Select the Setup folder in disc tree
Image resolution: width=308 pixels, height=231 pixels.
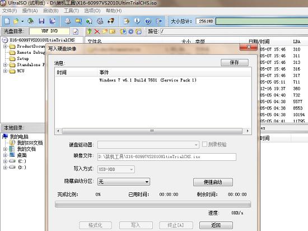(x=23, y=58)
